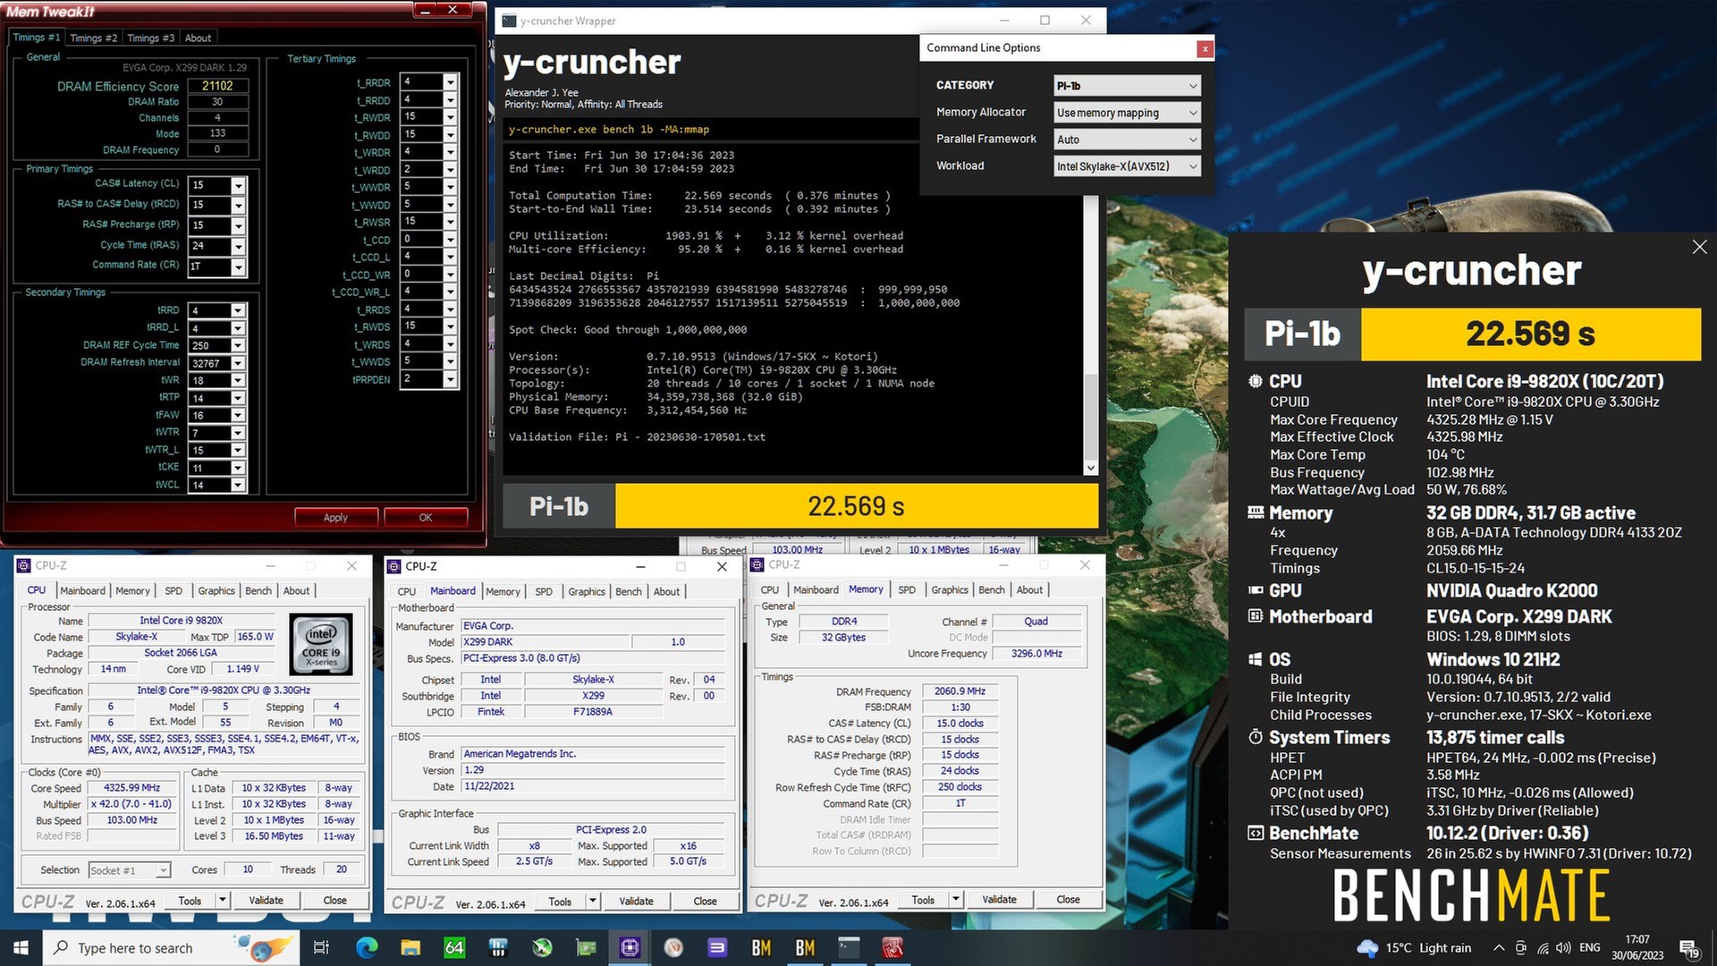This screenshot has width=1717, height=966.
Task: Click the Windows OS icon in BenchMate panel
Action: click(x=1256, y=659)
